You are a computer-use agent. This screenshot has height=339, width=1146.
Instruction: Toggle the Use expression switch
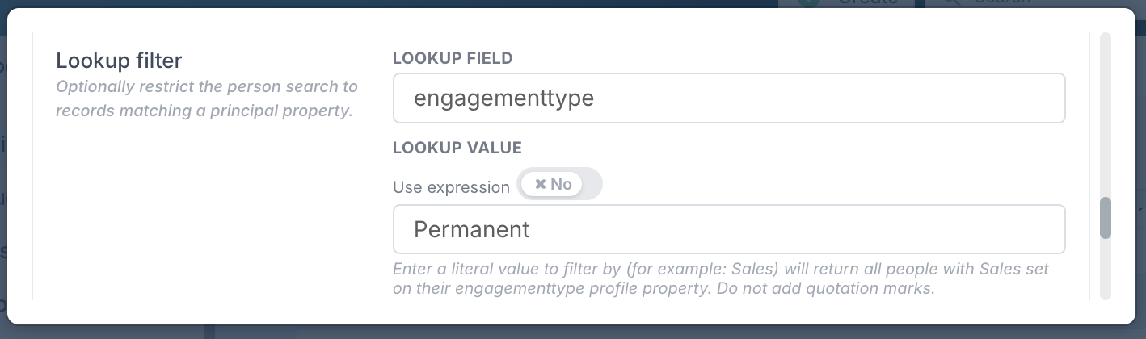pyautogui.click(x=559, y=184)
